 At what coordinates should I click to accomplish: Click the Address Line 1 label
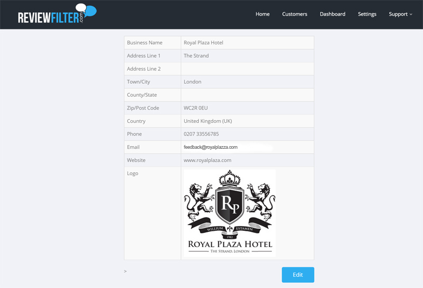143,56
